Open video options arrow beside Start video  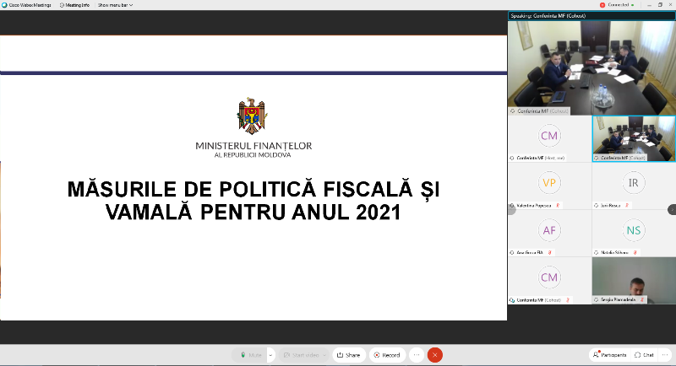click(x=324, y=355)
